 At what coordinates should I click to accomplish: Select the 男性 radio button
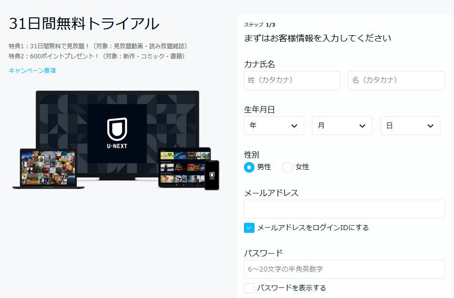coord(249,167)
